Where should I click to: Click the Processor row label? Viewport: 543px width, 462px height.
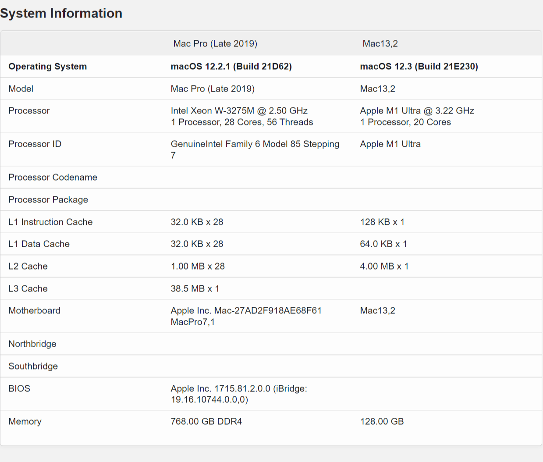[29, 110]
